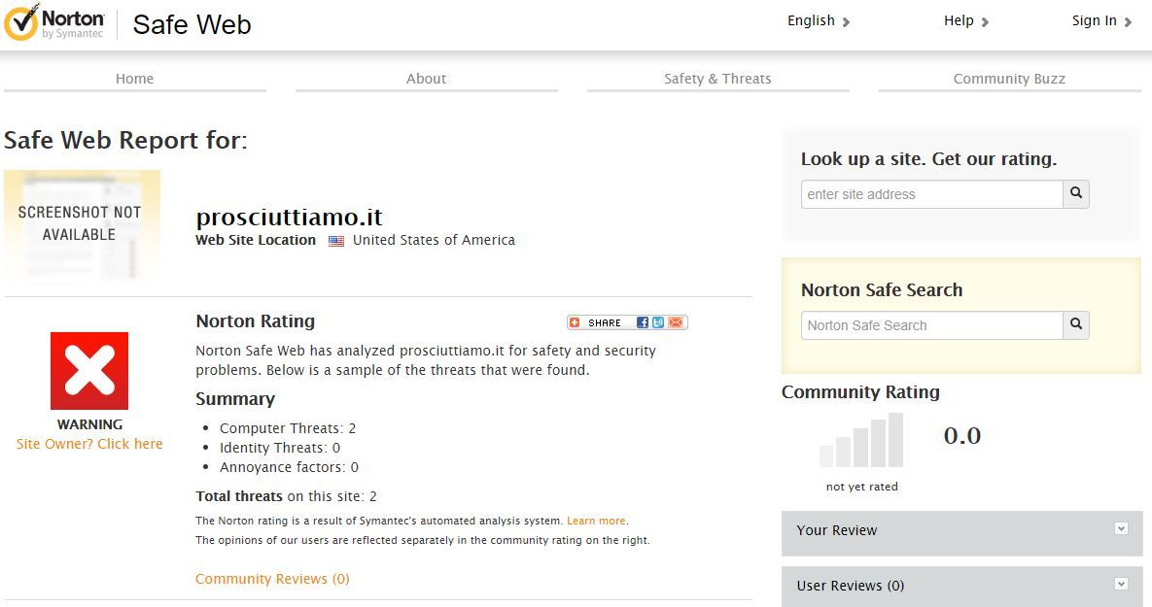
Task: Open the Sign In menu
Action: pos(1101,21)
